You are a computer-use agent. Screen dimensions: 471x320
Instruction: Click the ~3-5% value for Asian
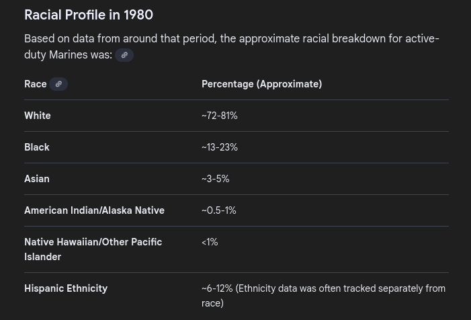[x=216, y=179]
